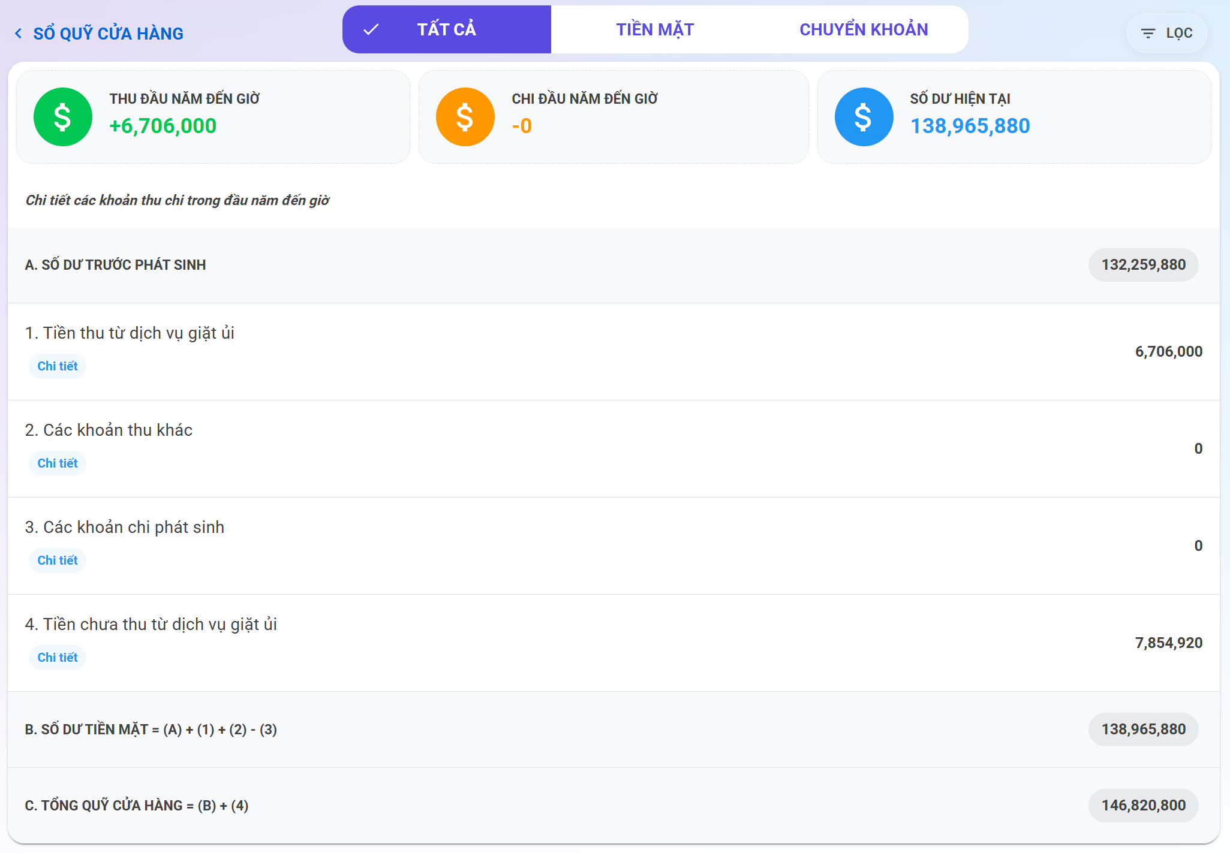Click the 7,854,920 uncollected amount

click(x=1169, y=643)
